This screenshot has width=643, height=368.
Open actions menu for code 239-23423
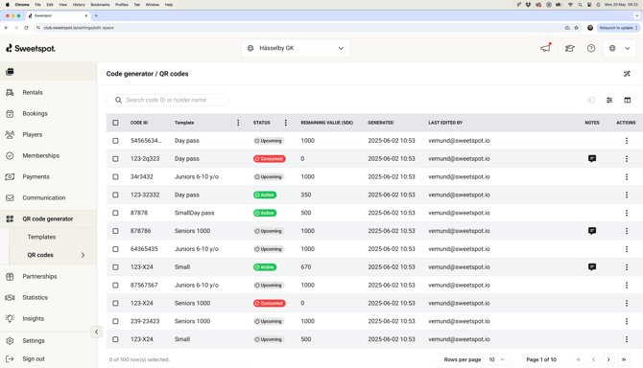tap(626, 321)
